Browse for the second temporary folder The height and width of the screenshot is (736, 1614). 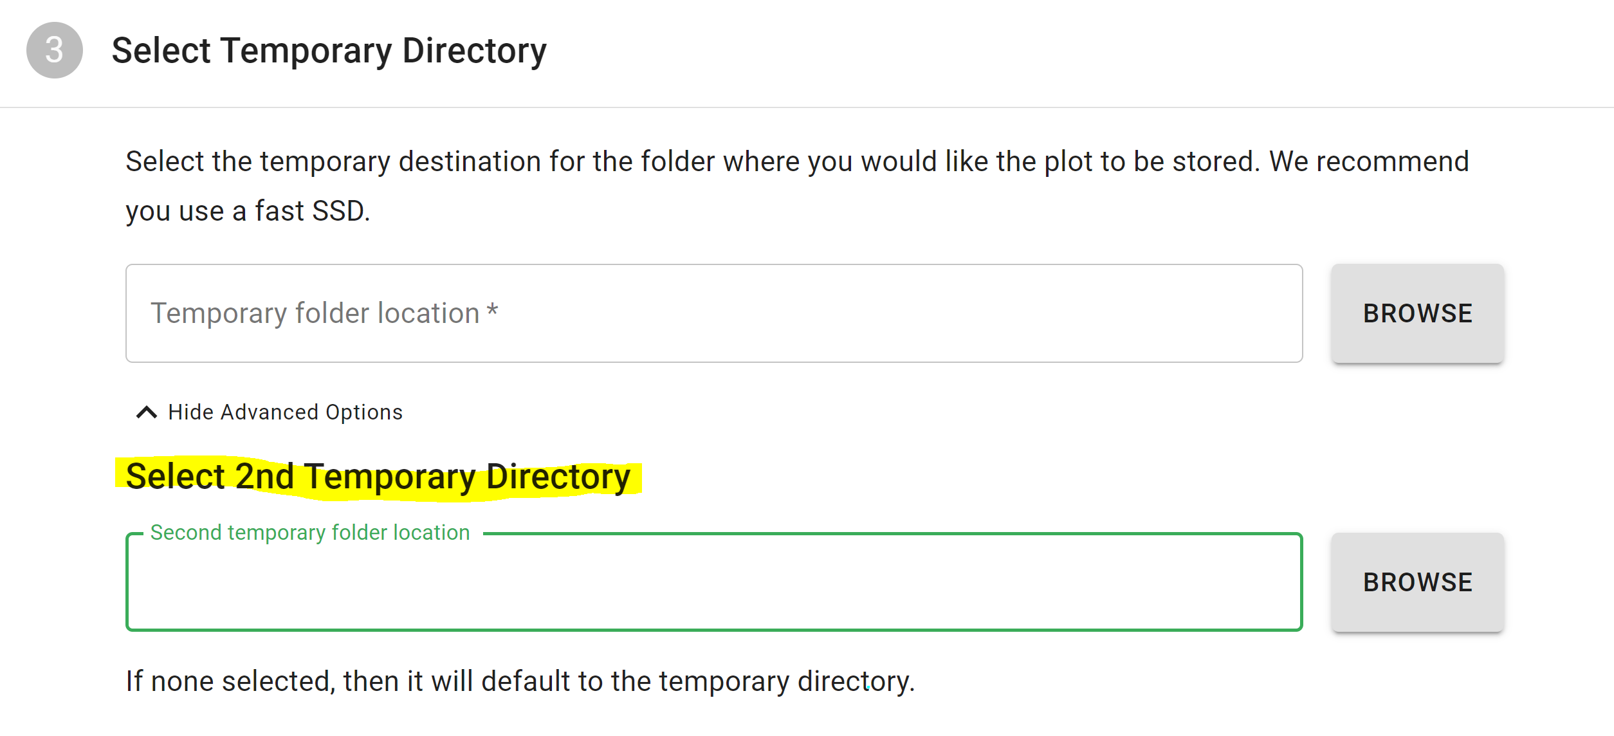[x=1417, y=582]
